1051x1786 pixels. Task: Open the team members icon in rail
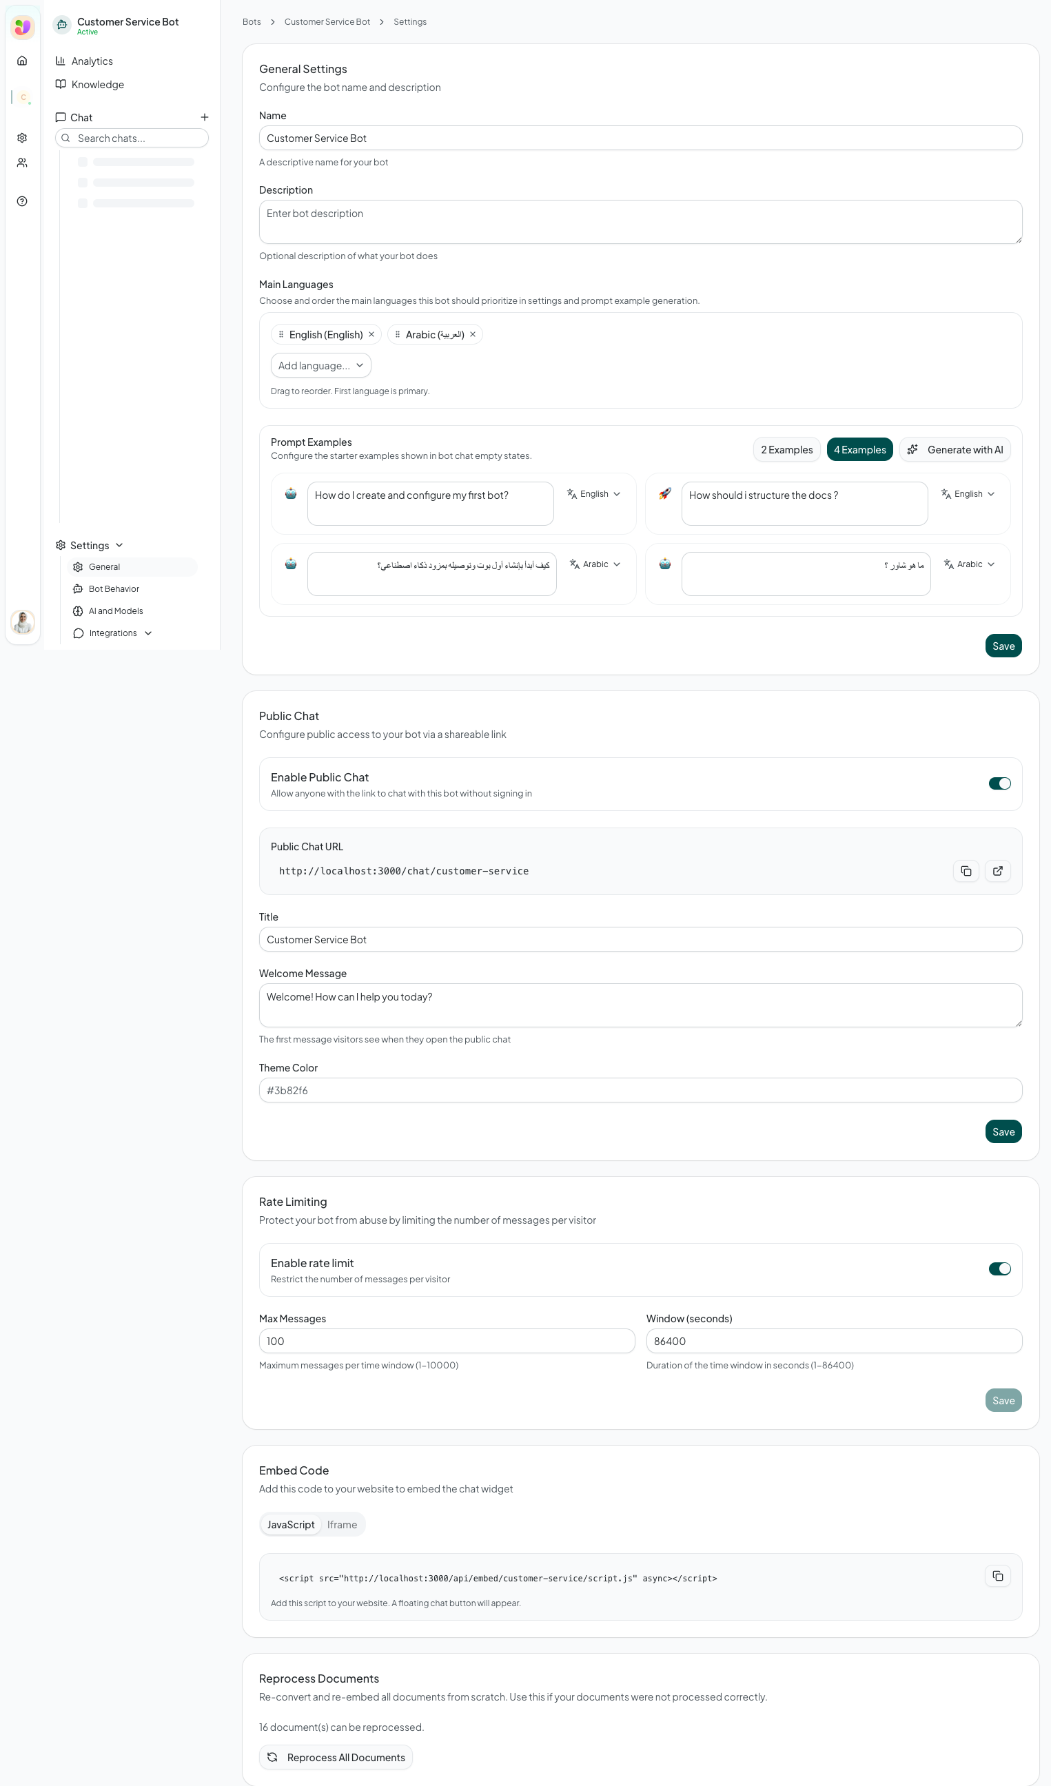[x=22, y=163]
